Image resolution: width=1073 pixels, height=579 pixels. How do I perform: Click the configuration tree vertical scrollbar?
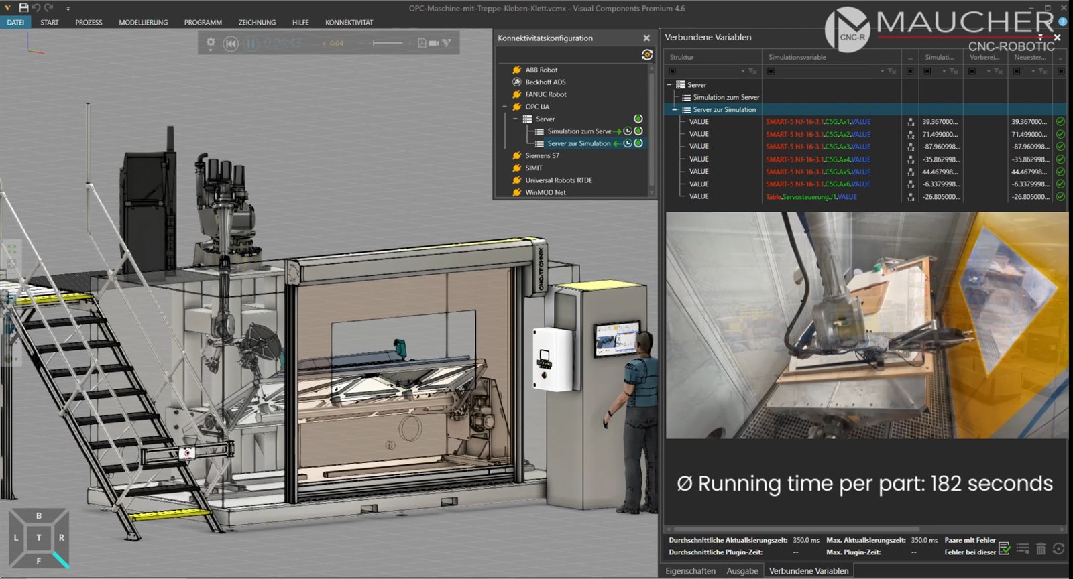pyautogui.click(x=651, y=129)
